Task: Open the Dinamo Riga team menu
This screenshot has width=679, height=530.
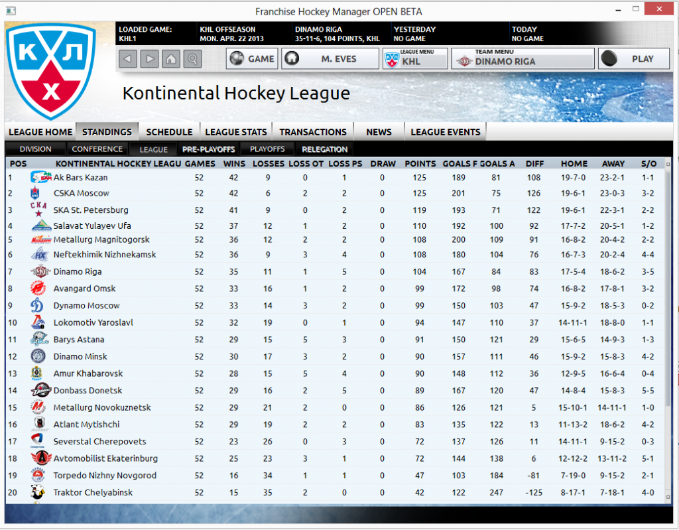Action: coord(523,58)
